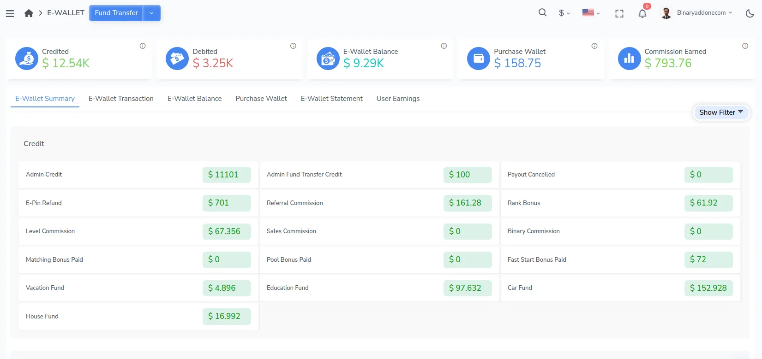This screenshot has height=359, width=762.
Task: Open the US flag language dropdown
Action: click(x=591, y=13)
